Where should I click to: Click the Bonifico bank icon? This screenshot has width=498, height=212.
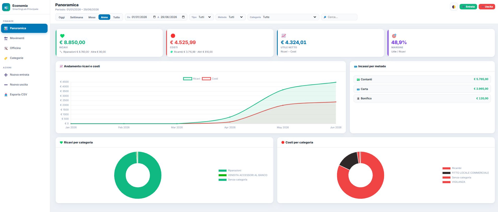pos(358,99)
